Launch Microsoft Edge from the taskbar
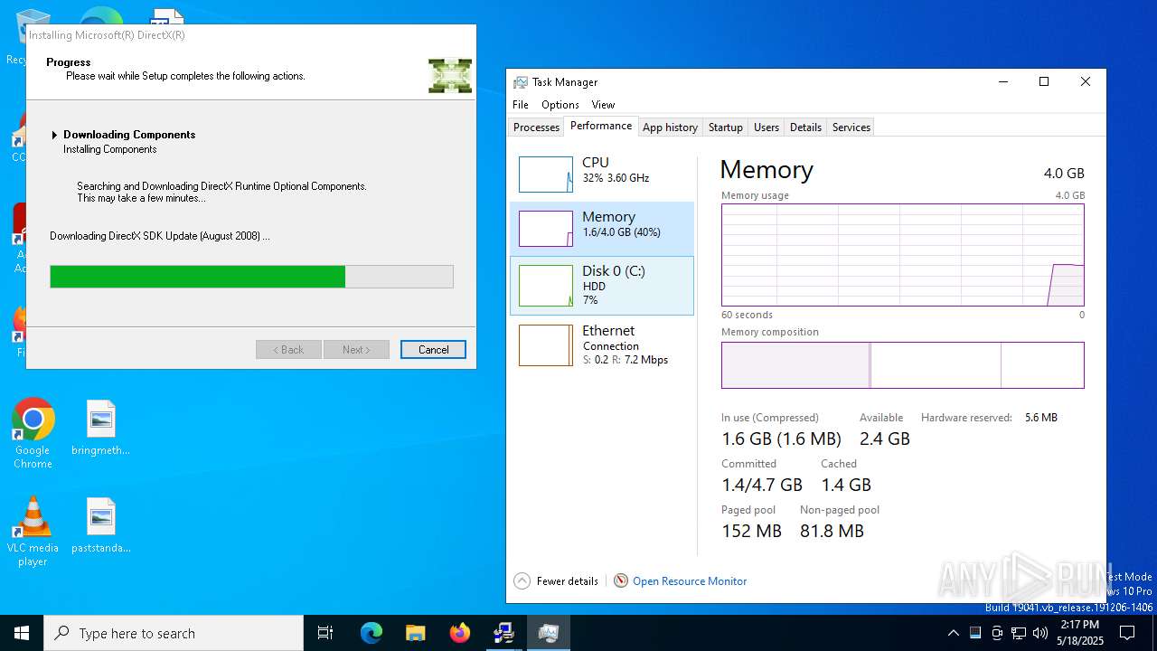Image resolution: width=1157 pixels, height=651 pixels. pos(372,633)
